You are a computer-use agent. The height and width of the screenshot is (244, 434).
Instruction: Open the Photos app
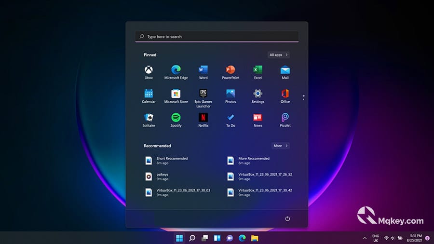(x=231, y=96)
